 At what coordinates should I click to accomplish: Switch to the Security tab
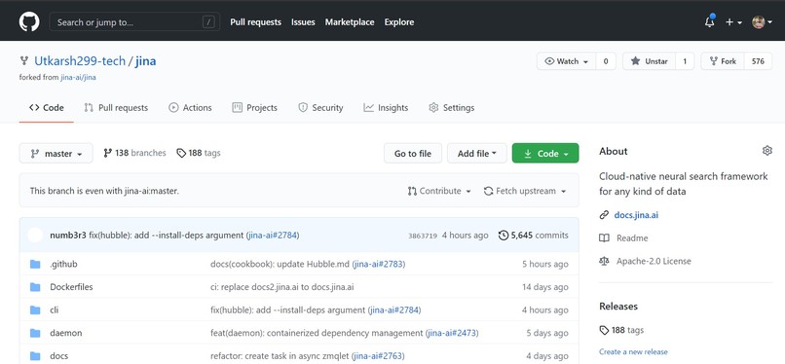pos(320,107)
